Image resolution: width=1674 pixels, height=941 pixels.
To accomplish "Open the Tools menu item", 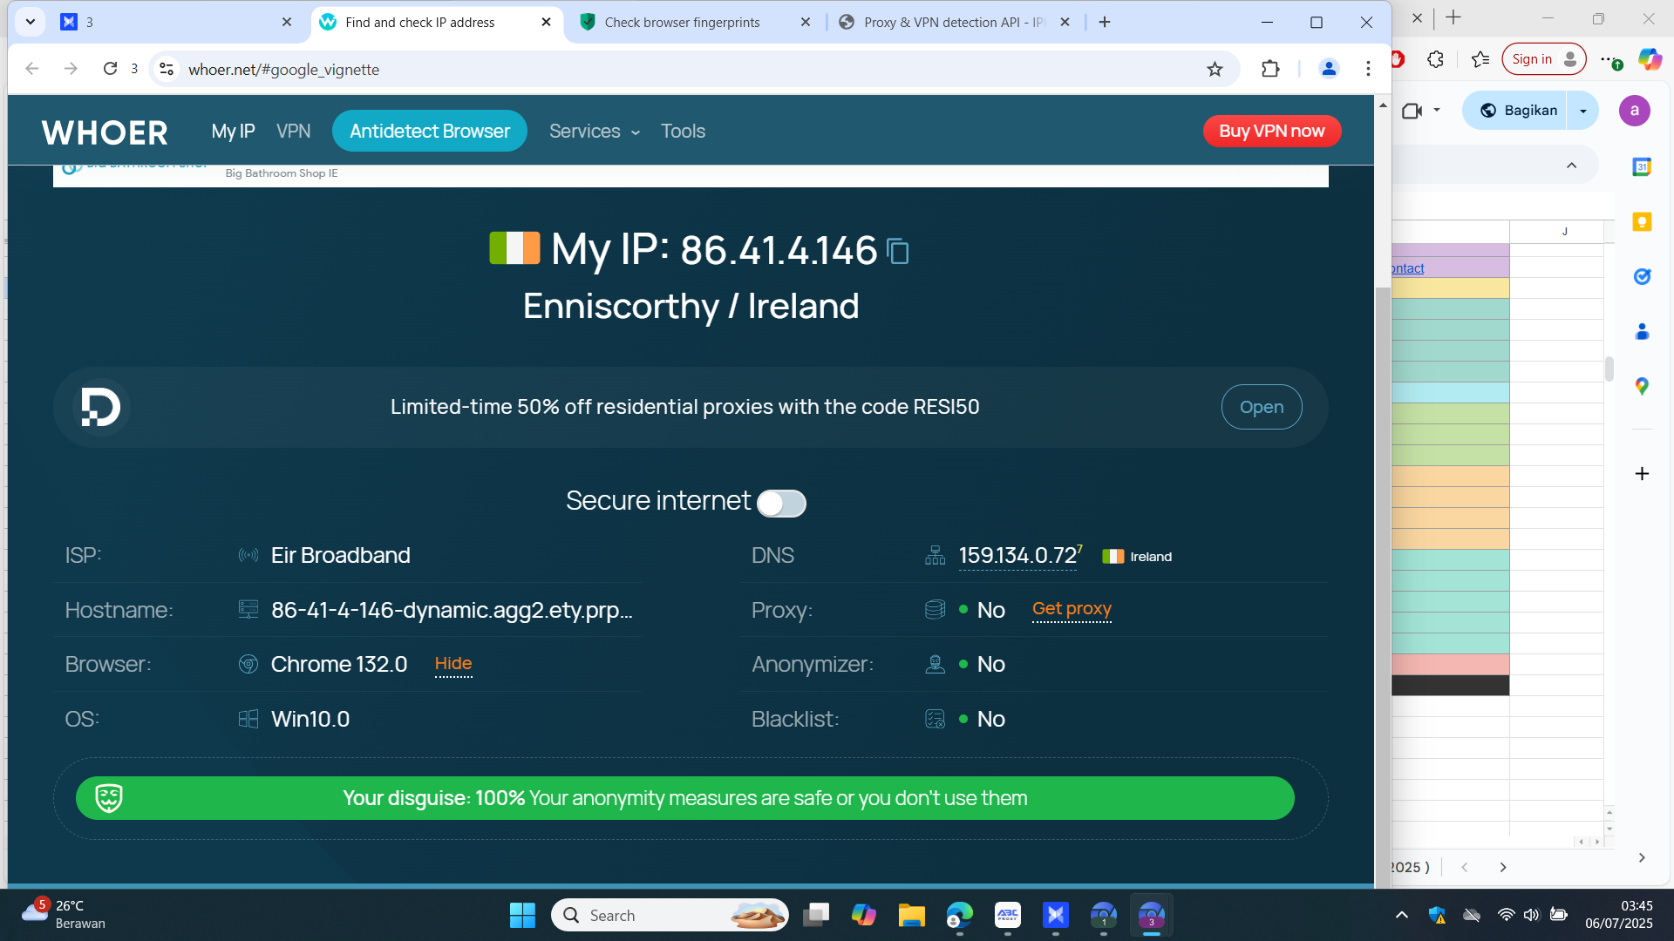I will pos(683,132).
